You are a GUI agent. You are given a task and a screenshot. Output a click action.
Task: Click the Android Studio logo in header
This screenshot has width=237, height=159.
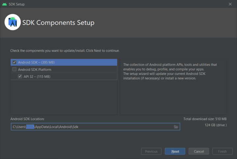pos(13,22)
